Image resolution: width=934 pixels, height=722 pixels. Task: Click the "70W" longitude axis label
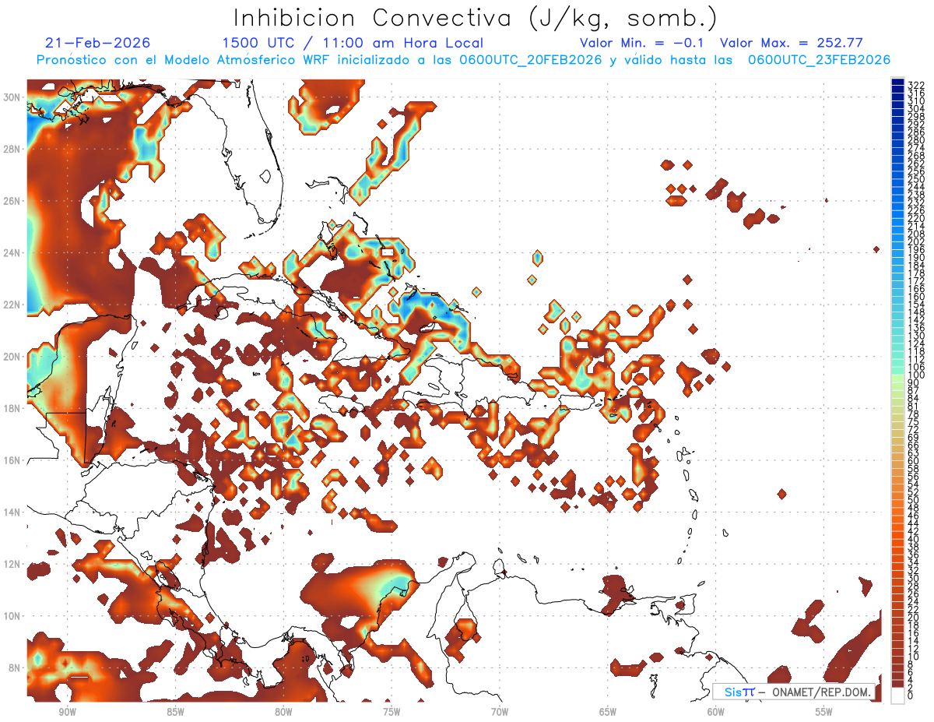pyautogui.click(x=500, y=712)
